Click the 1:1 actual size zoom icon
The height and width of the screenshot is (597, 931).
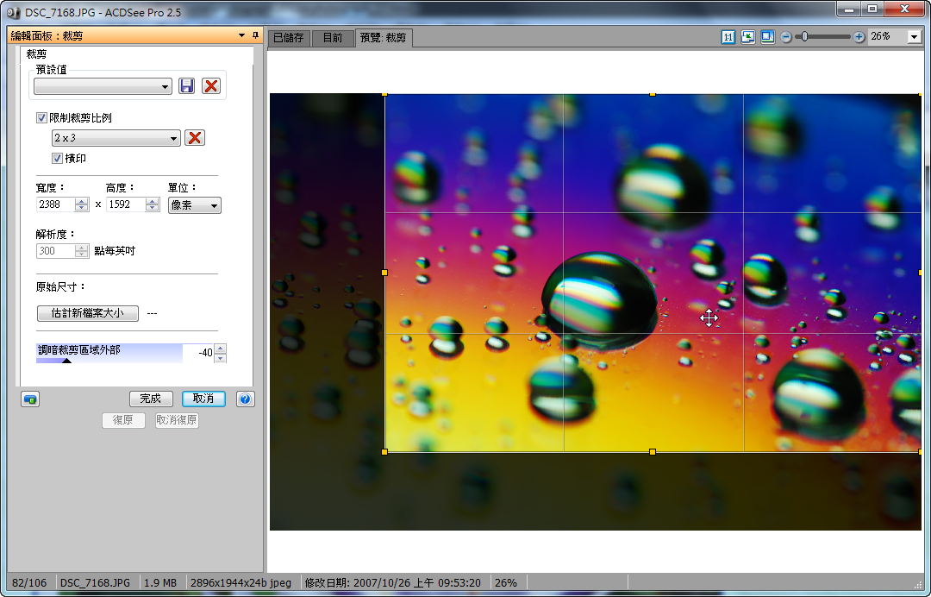[728, 37]
